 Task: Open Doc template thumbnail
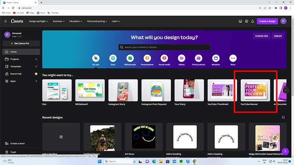[x=57, y=90]
